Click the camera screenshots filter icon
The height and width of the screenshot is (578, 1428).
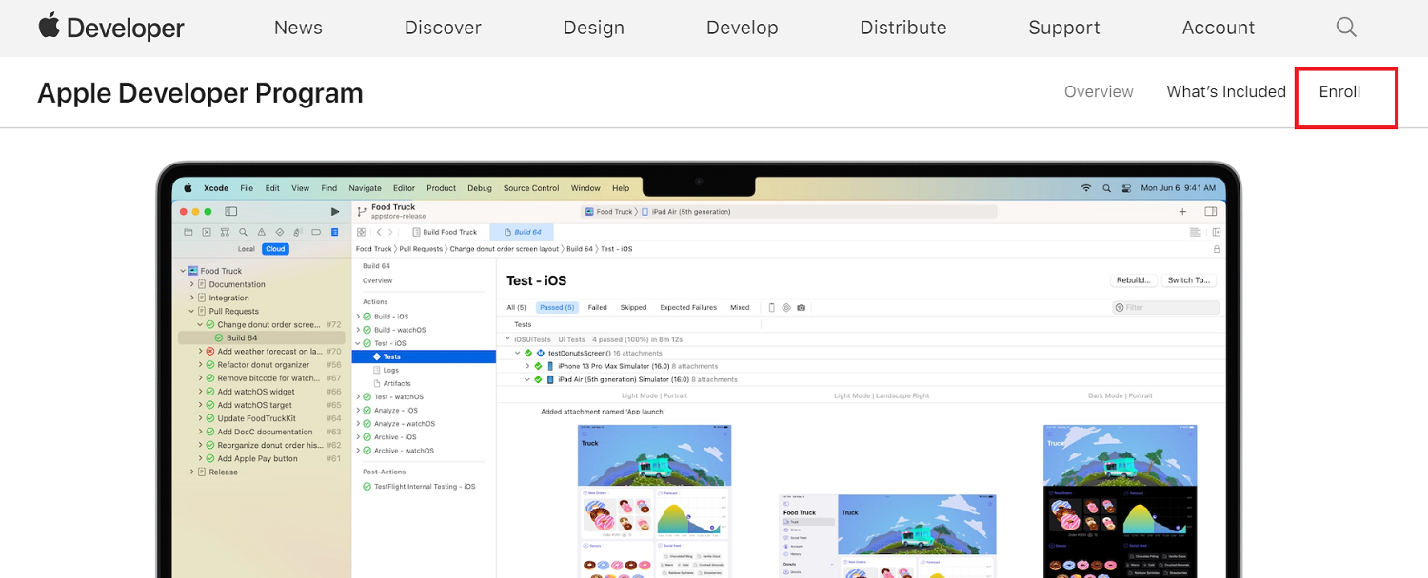click(802, 307)
